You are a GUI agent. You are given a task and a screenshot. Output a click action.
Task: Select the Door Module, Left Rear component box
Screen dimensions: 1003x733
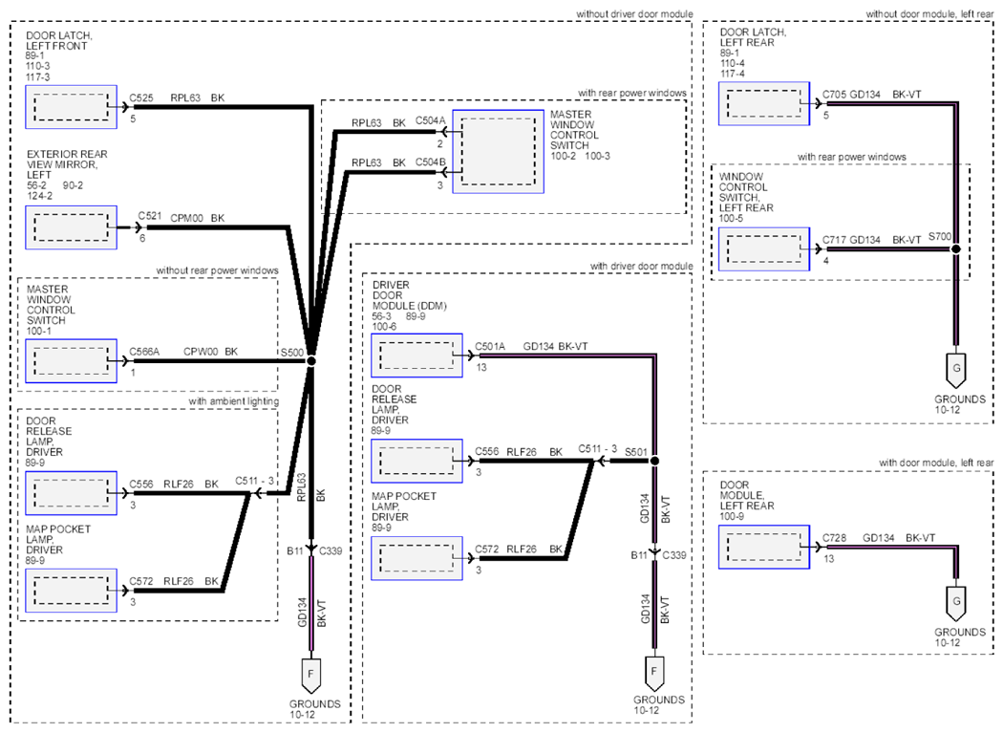tap(764, 547)
